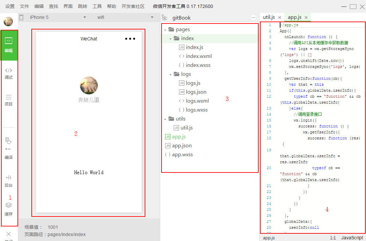Screen dimensions: 366x241
Task: Click the three-dot menu in WeChat simulator header
Action: [130, 39]
